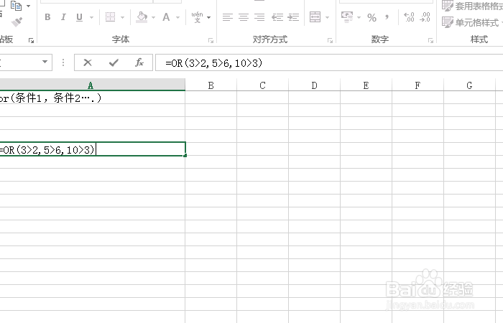Apply font color A
Screen dimensions: 503x323
pos(166,17)
